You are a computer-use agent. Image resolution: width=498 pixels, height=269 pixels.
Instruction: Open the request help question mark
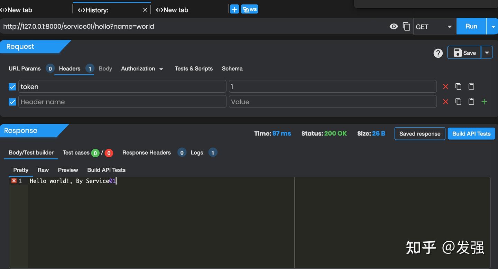coord(438,53)
